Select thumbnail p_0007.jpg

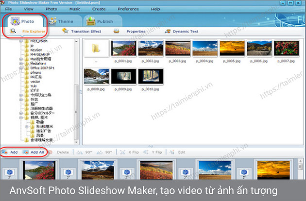(286, 49)
